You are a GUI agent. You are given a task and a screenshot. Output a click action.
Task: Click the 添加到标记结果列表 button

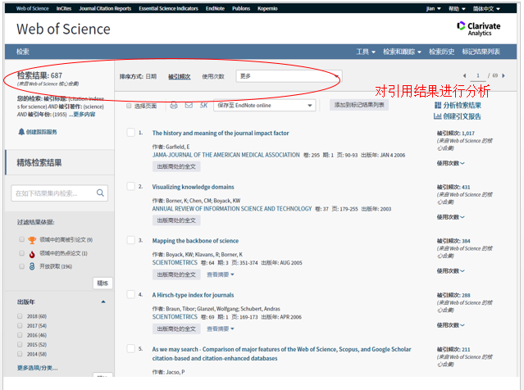pyautogui.click(x=359, y=105)
